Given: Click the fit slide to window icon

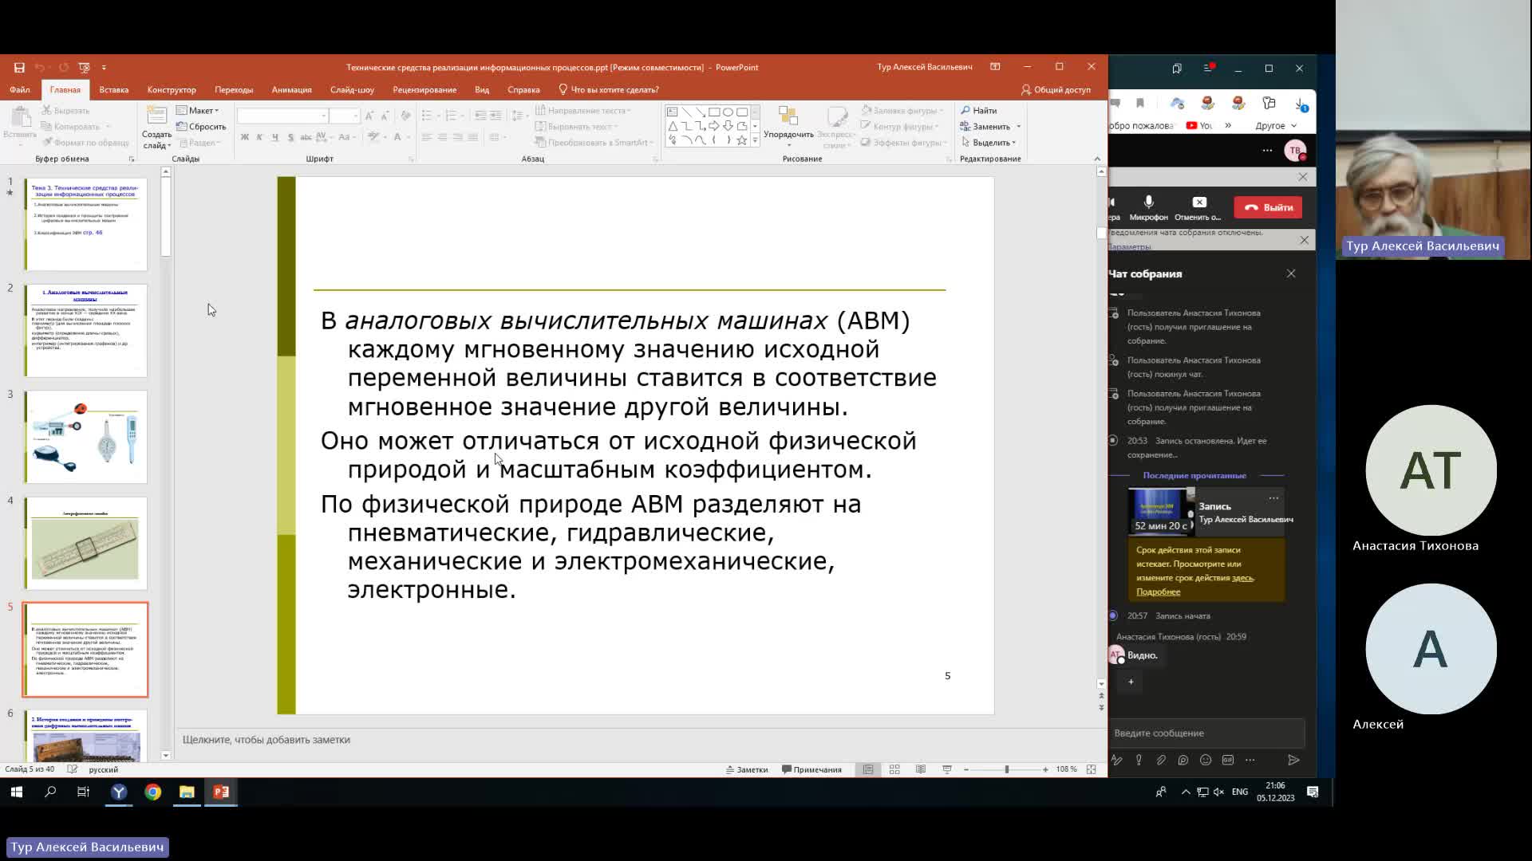Looking at the screenshot, I should (1091, 769).
